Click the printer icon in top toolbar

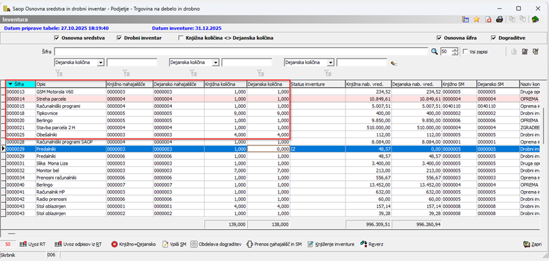pyautogui.click(x=500, y=19)
